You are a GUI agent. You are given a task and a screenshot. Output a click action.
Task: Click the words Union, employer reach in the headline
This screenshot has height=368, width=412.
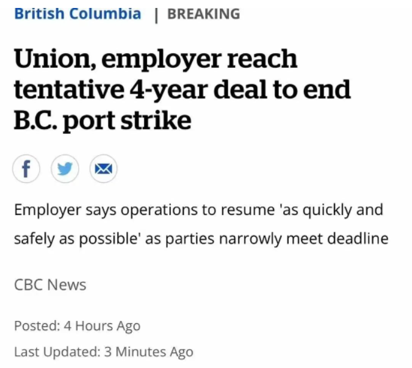click(156, 59)
